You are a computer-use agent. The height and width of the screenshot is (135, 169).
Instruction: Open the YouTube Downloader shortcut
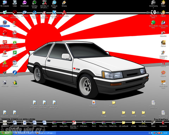(x=44, y=14)
